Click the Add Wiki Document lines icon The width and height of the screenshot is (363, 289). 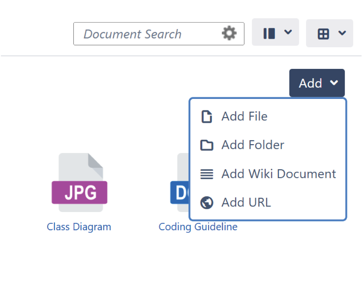[x=206, y=174]
